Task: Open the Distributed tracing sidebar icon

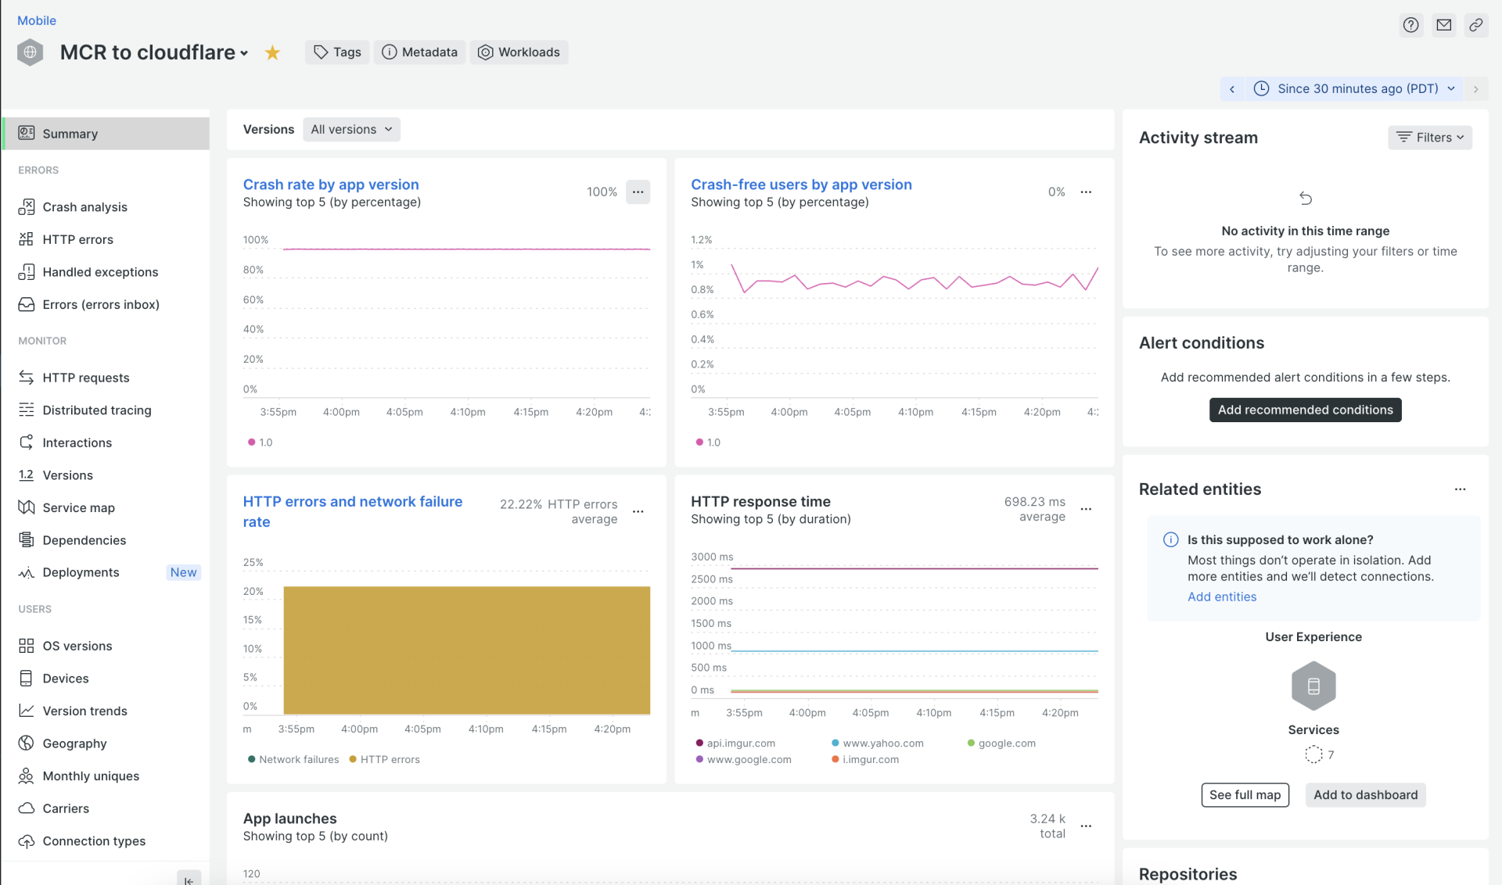Action: (27, 410)
